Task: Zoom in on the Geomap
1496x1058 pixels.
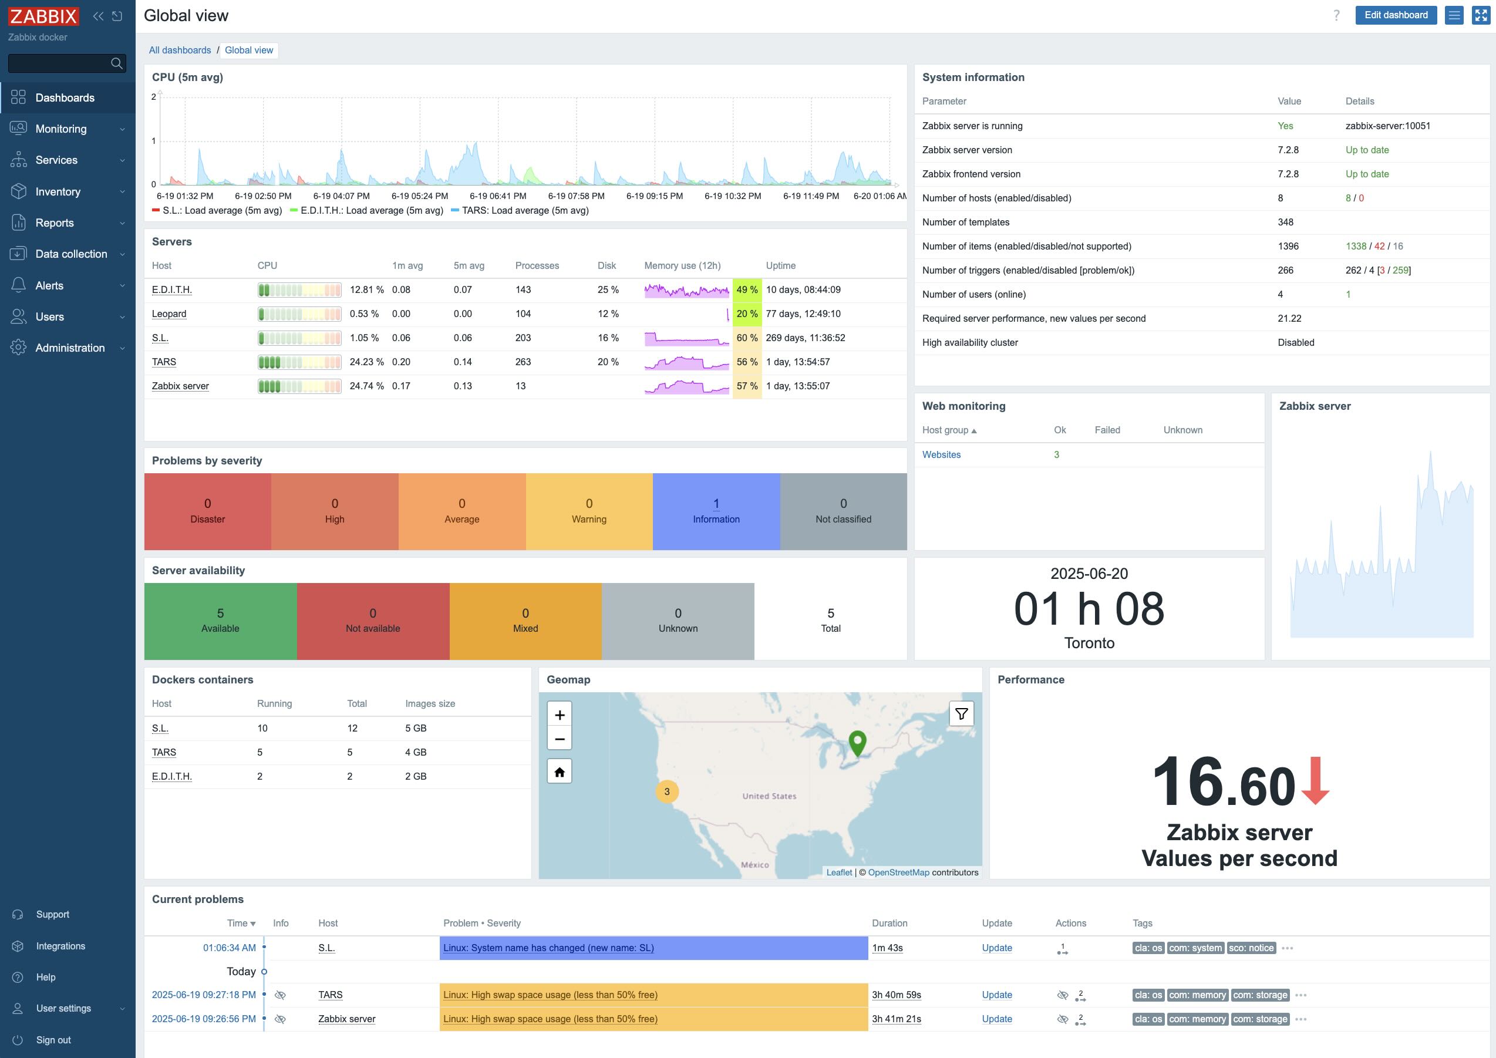Action: 559,715
